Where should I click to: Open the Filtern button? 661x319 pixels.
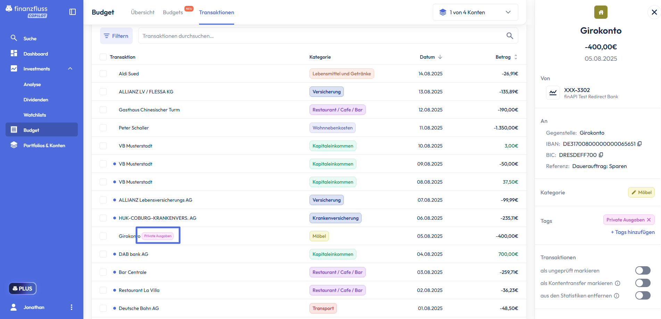click(116, 36)
